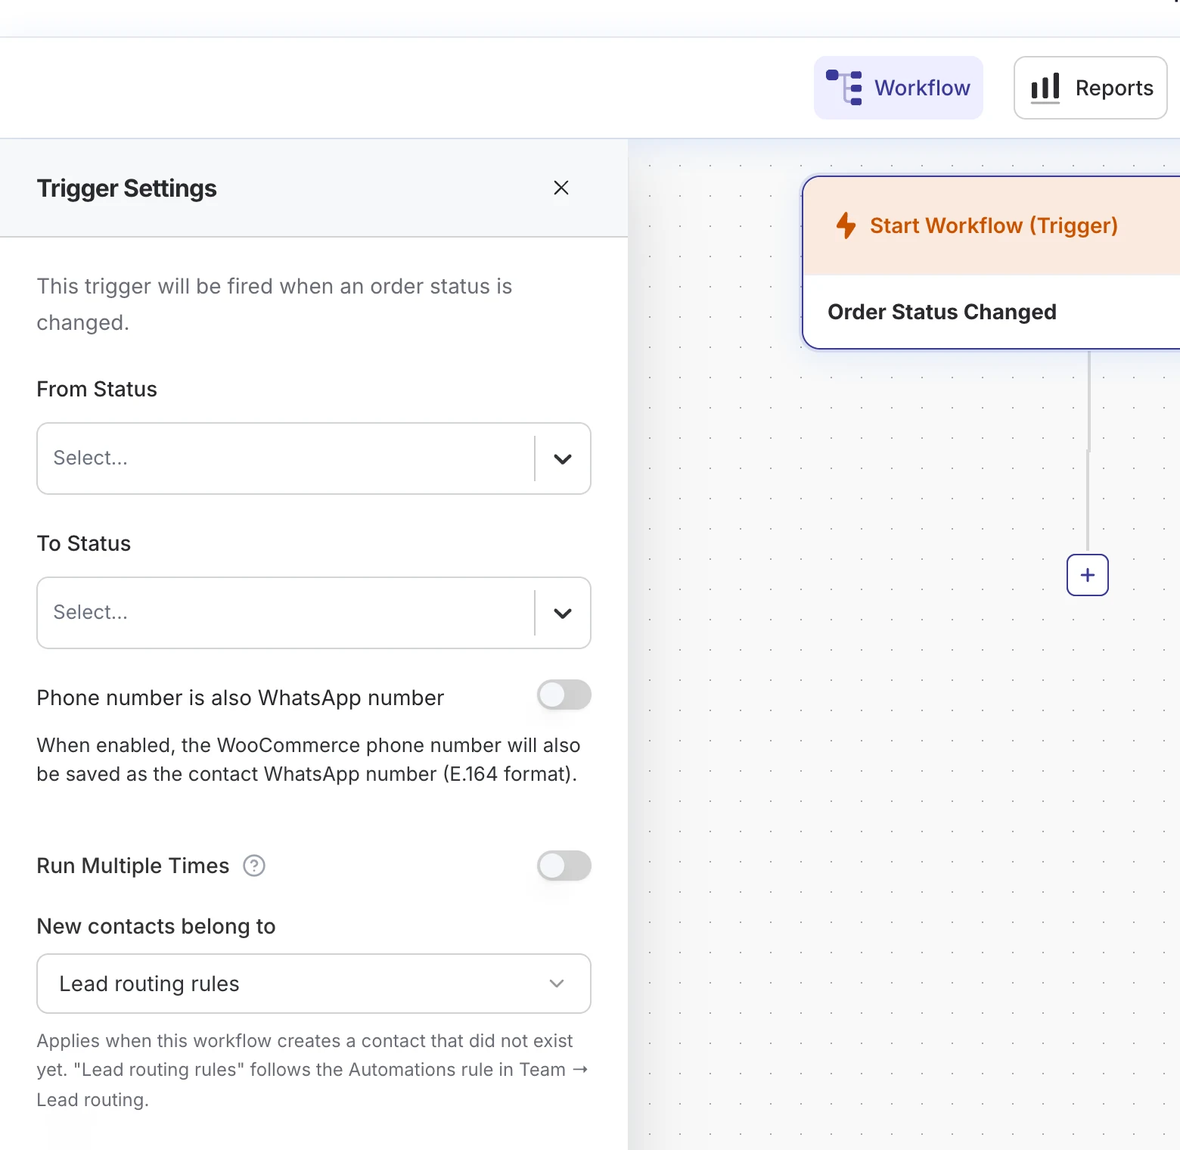Click the To Status label

[x=84, y=543]
